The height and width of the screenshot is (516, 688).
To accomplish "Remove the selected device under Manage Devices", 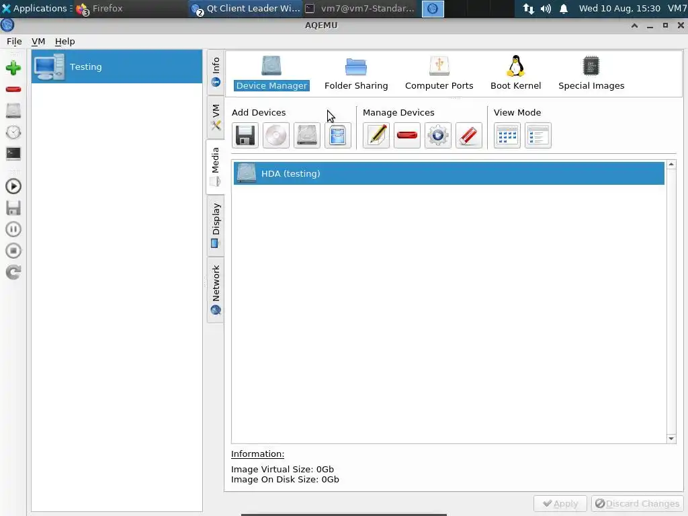I will coord(406,135).
